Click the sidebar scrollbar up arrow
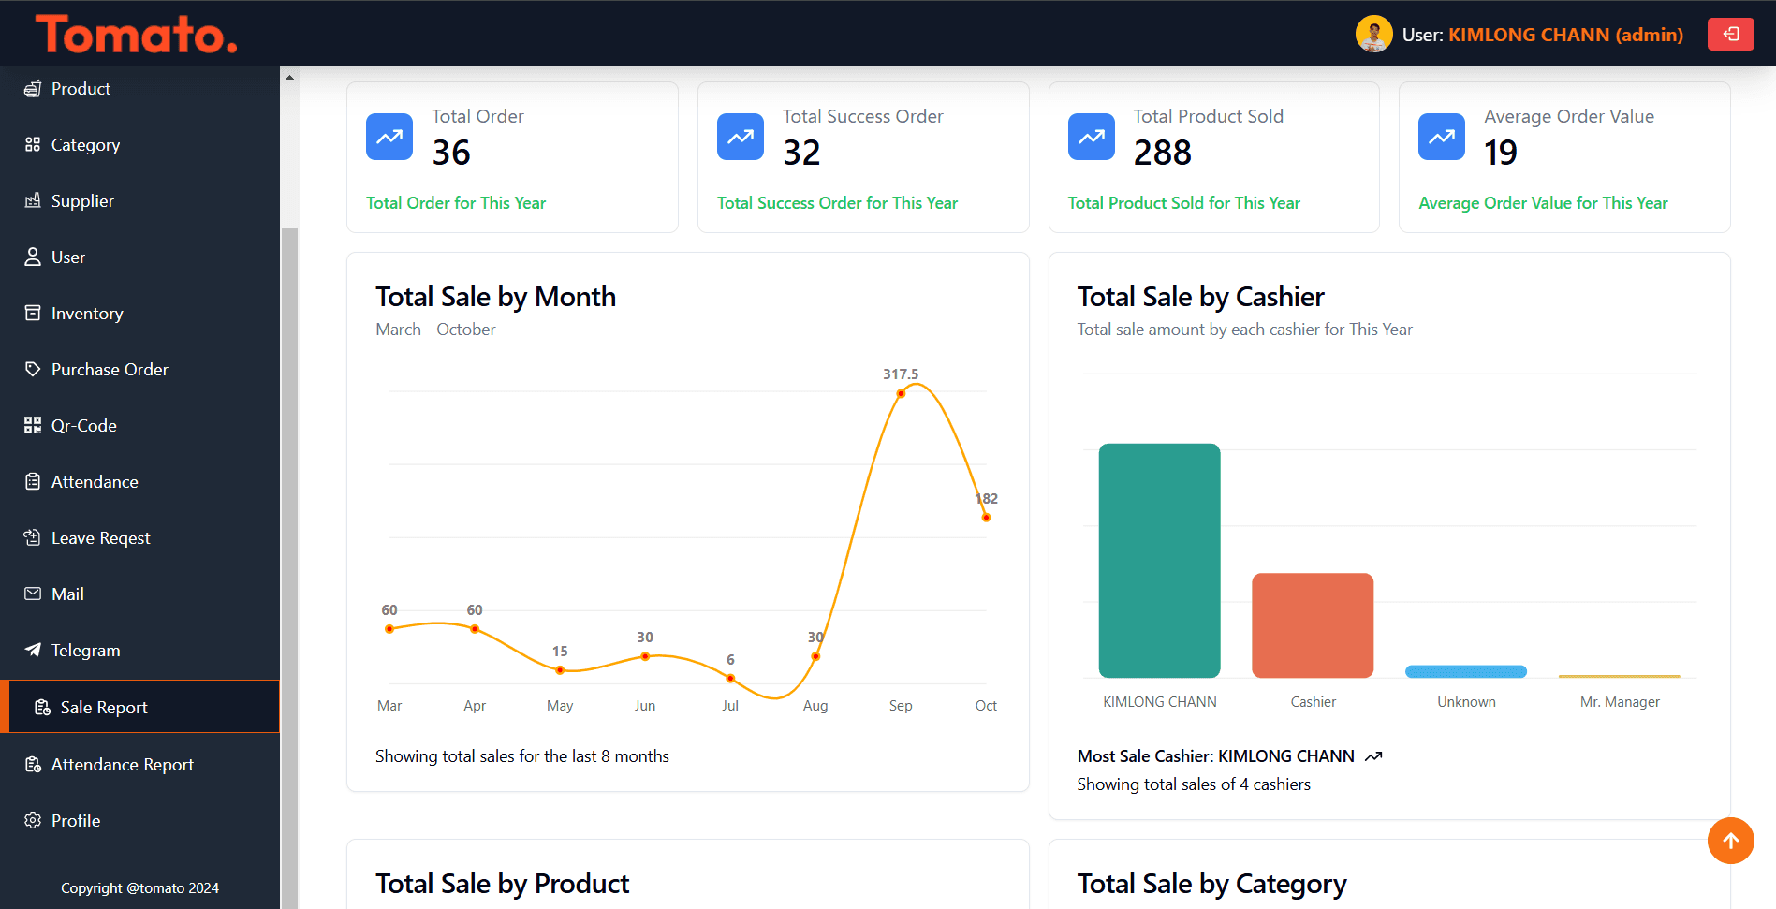This screenshot has width=1776, height=909. pos(290,78)
